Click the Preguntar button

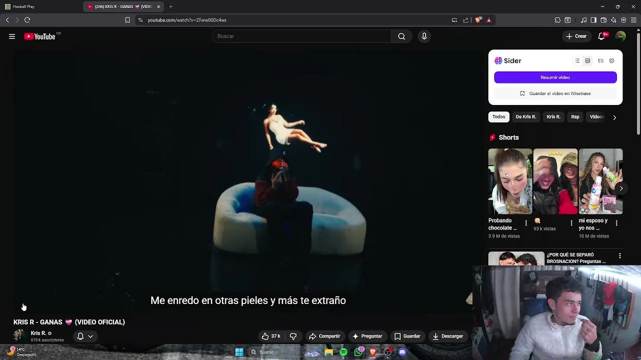pos(367,336)
